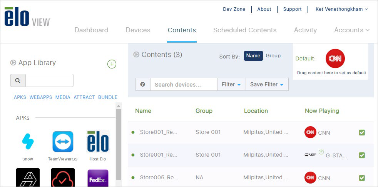Open the Save Filter dropdown

[267, 84]
